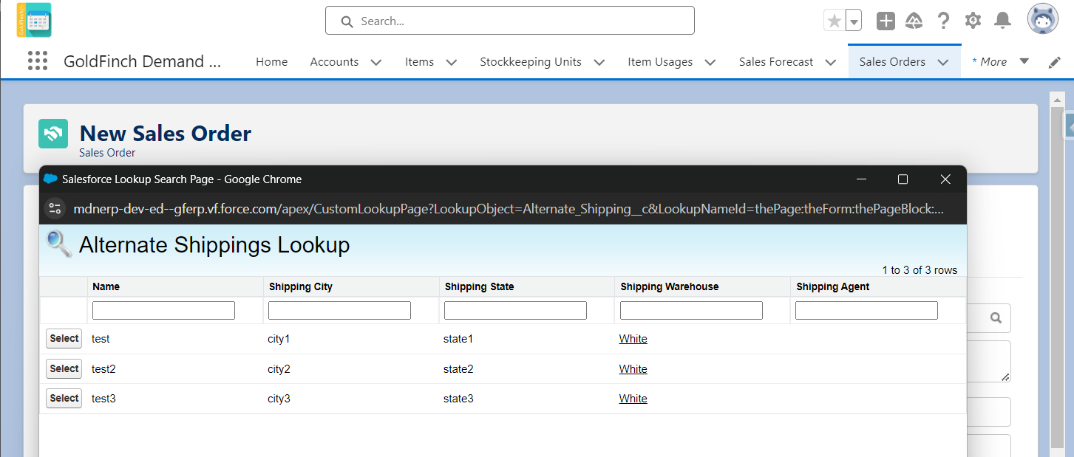Click the Shipping City column header
Viewport: 1074px width, 457px height.
(x=301, y=286)
